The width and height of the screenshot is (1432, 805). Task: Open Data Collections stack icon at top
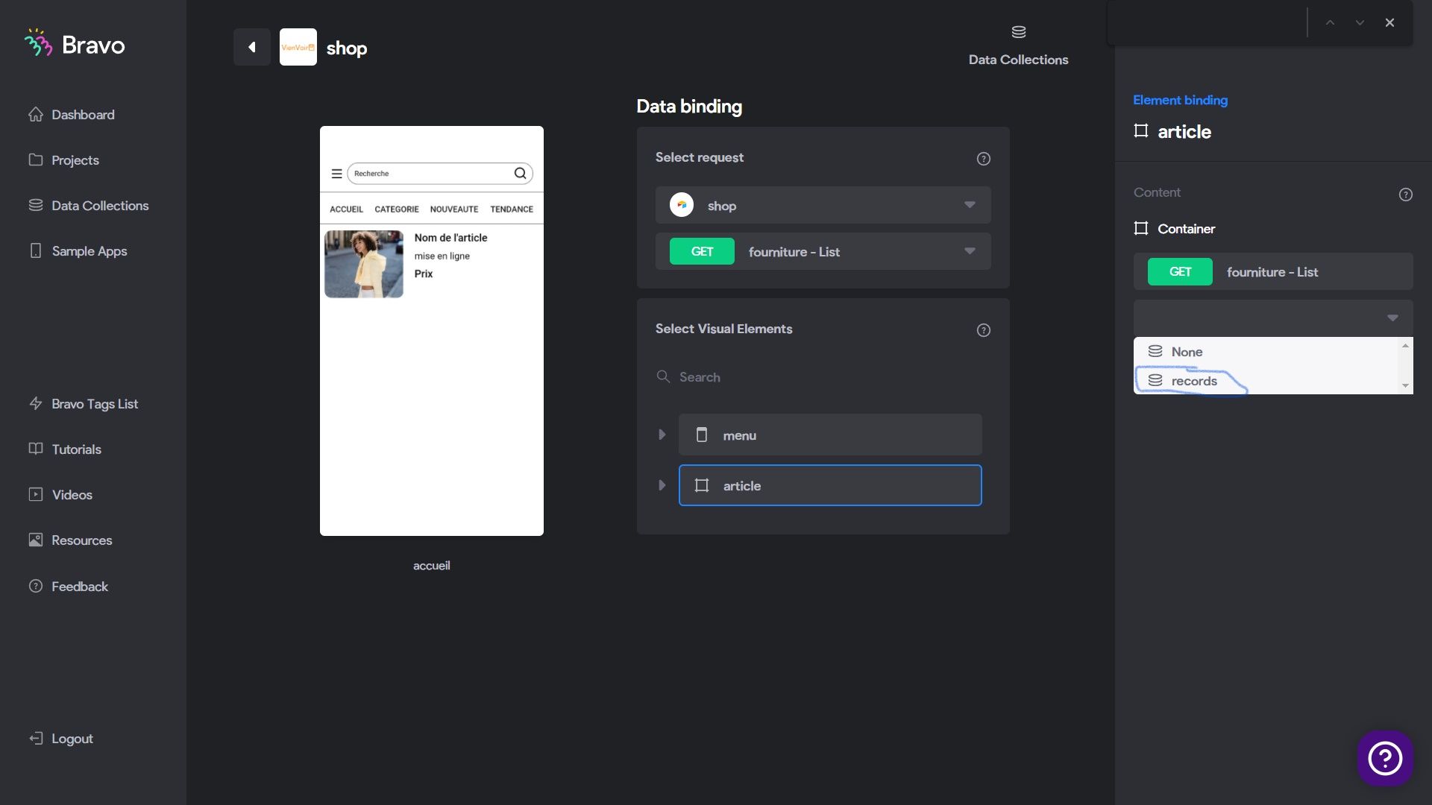[1019, 32]
